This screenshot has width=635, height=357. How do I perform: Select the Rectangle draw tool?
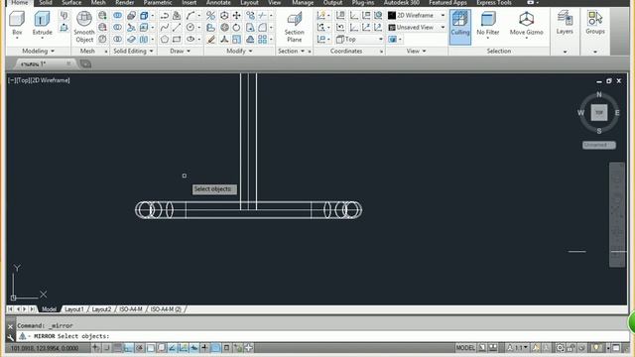click(x=177, y=40)
